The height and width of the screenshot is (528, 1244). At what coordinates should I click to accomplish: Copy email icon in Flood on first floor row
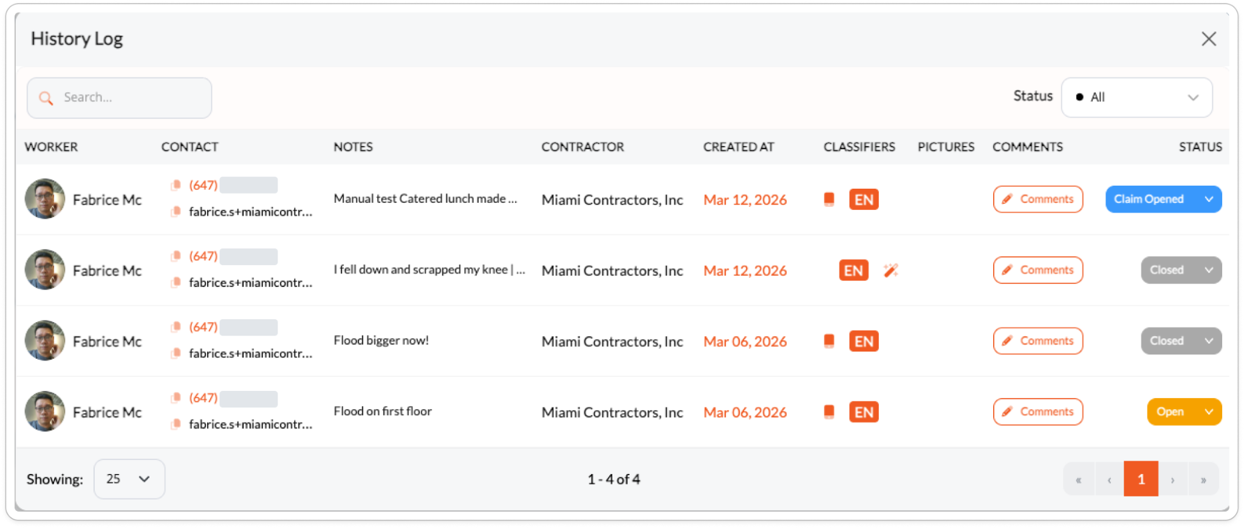tap(176, 424)
